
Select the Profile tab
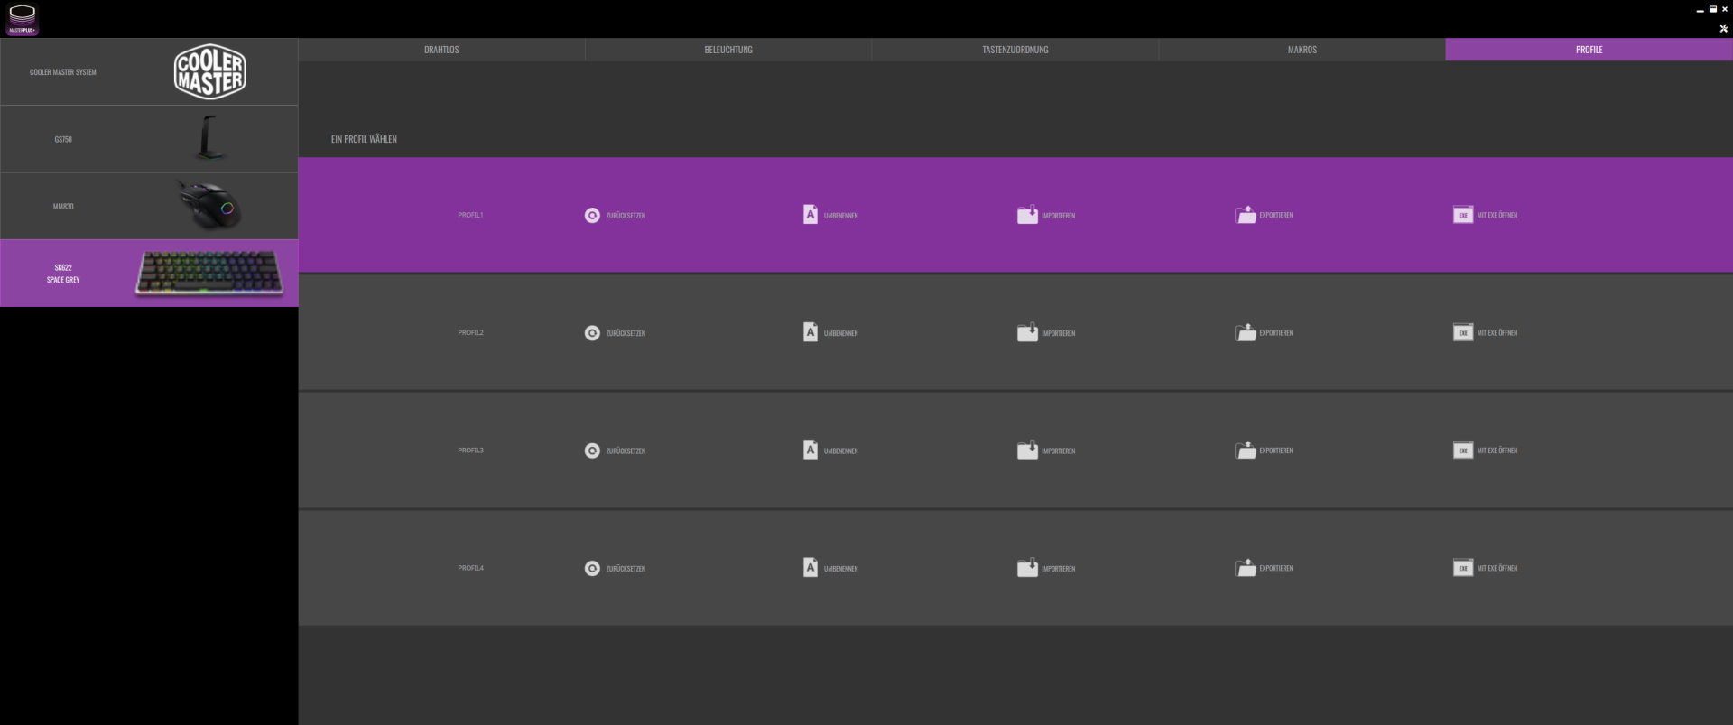pyautogui.click(x=1589, y=50)
